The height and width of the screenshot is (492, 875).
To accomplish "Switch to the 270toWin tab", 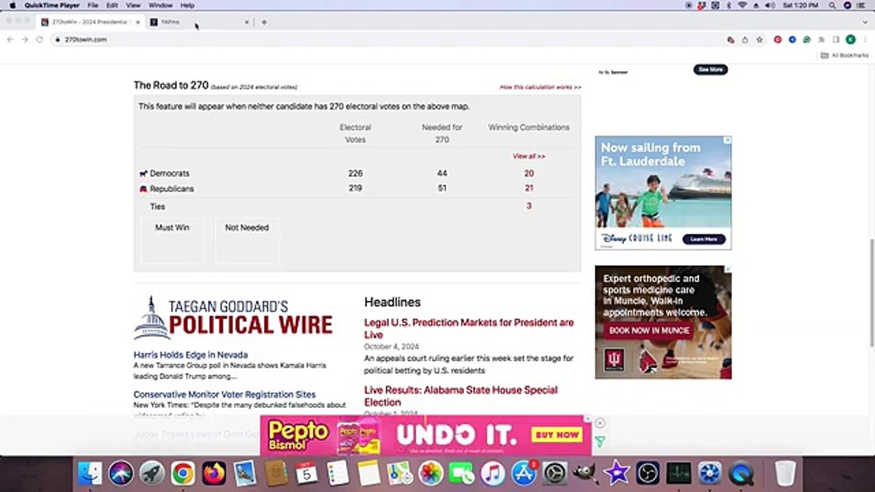I will click(90, 22).
